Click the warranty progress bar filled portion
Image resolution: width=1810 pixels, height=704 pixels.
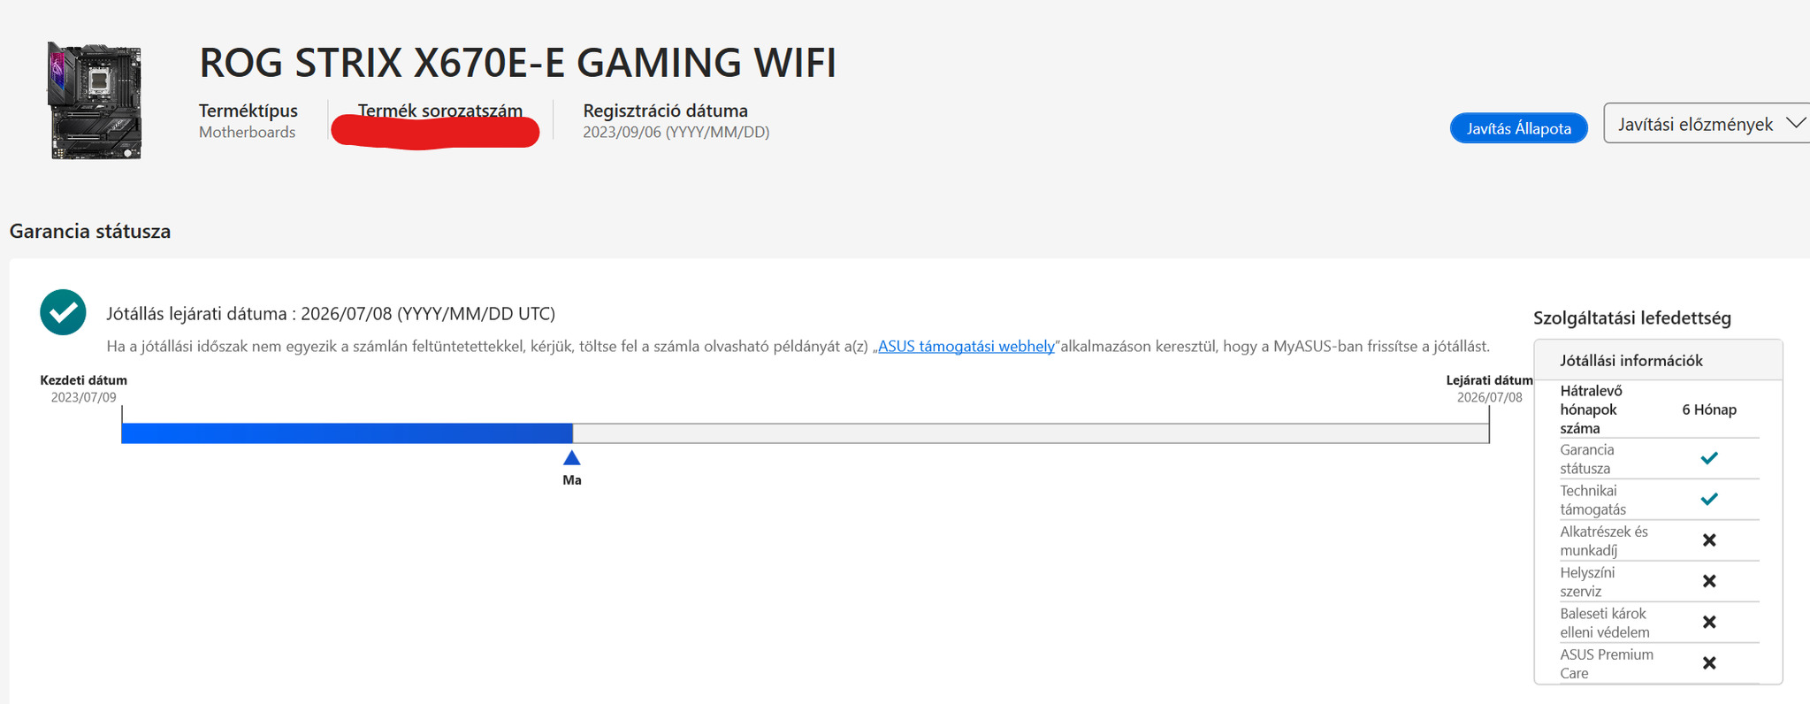tap(347, 433)
